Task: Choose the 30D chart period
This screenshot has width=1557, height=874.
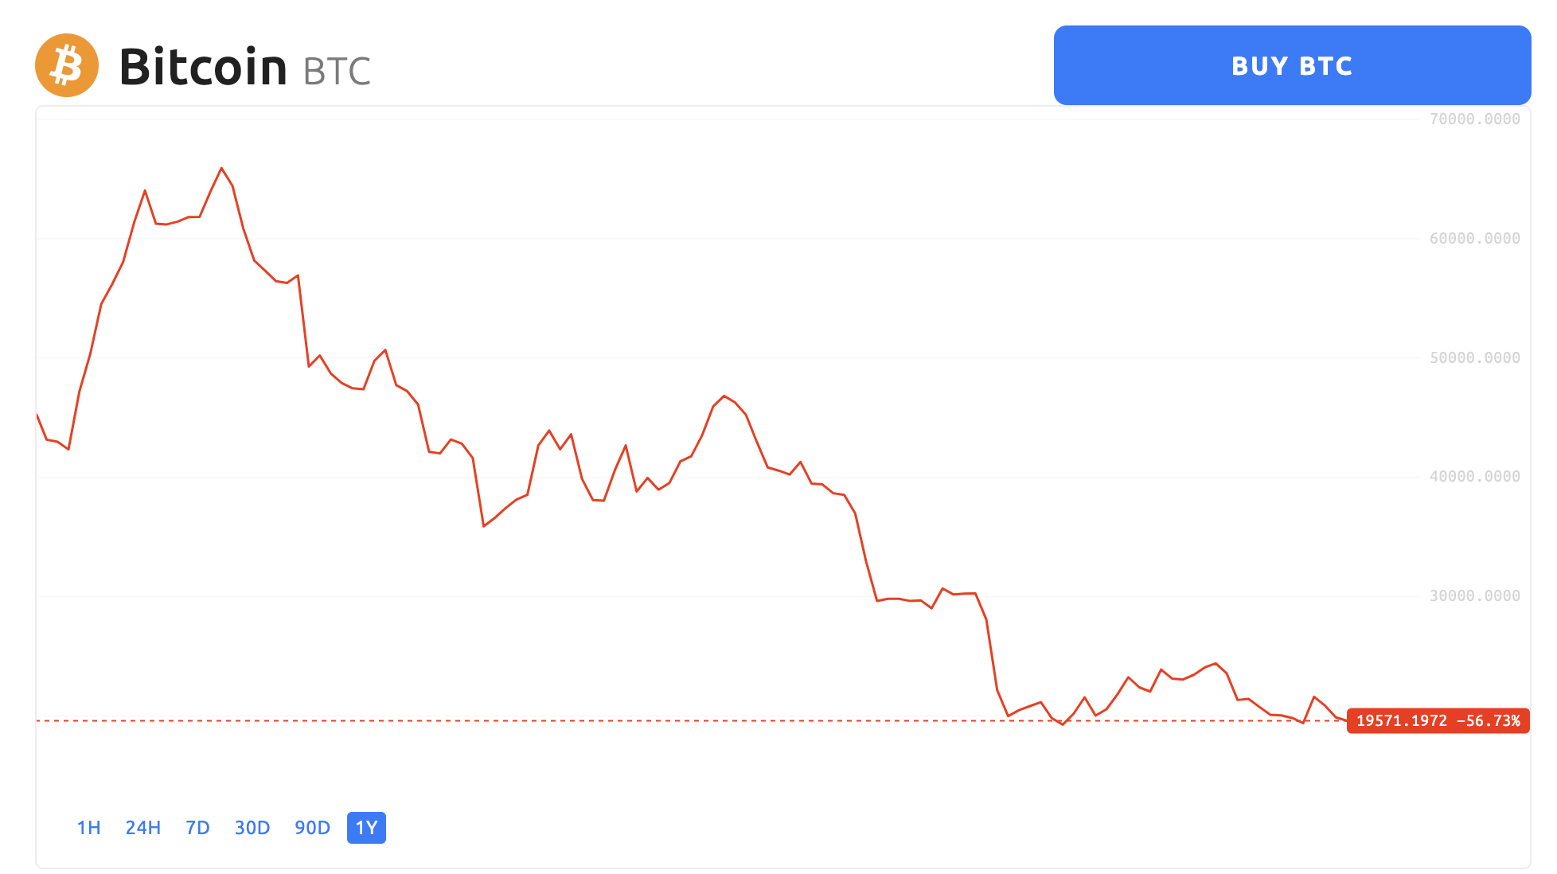Action: tap(252, 828)
